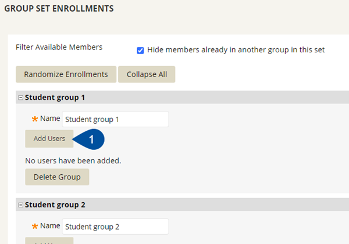Click orange required asterisk beside group 2 Name
The width and height of the screenshot is (349, 244).
pos(35,226)
